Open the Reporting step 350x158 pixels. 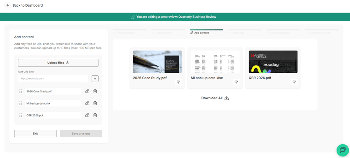(x=245, y=31)
